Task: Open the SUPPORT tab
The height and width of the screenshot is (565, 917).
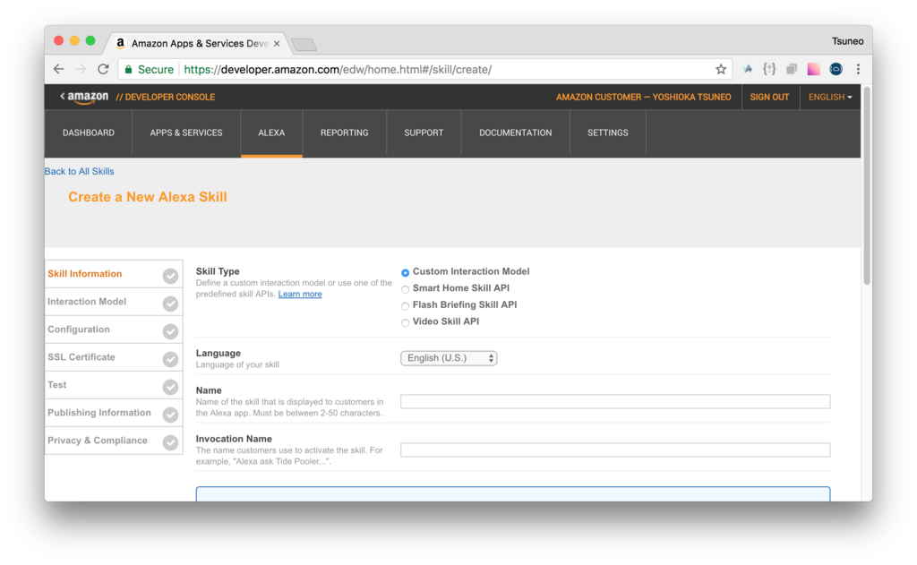Action: point(424,133)
